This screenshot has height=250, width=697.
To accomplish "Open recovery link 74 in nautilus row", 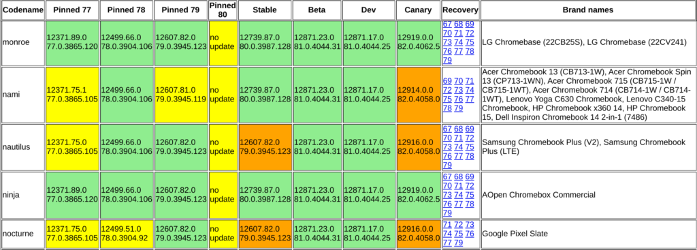I will tap(458, 146).
